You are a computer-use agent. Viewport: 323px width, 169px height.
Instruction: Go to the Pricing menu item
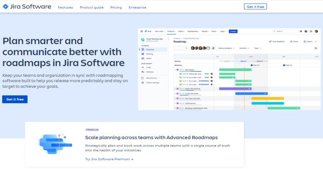[x=116, y=7]
